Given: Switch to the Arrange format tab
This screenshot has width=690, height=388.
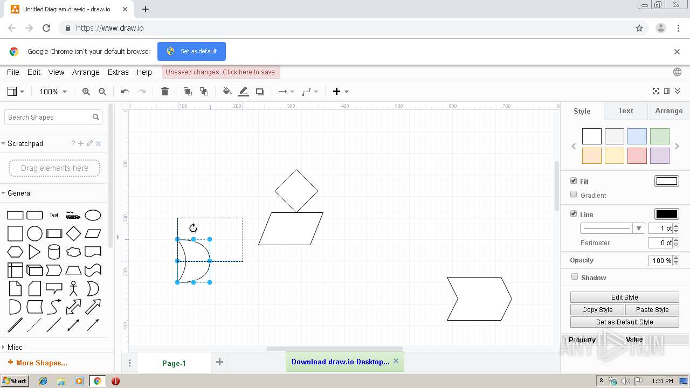Looking at the screenshot, I should pos(668,110).
